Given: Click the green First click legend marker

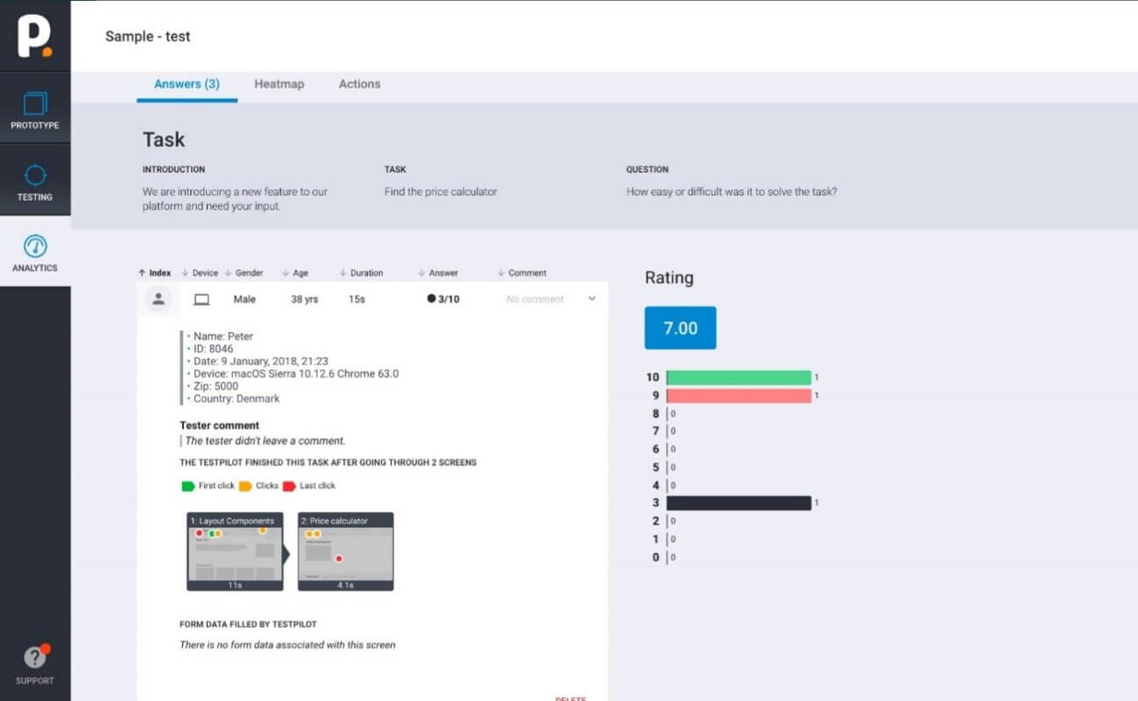Looking at the screenshot, I should click(187, 485).
